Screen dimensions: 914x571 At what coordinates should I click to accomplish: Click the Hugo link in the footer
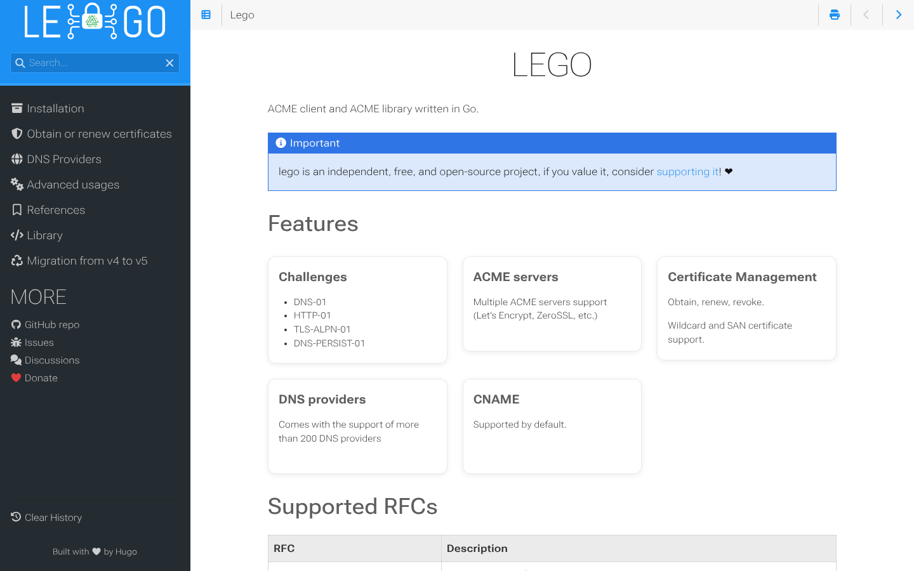(x=126, y=552)
